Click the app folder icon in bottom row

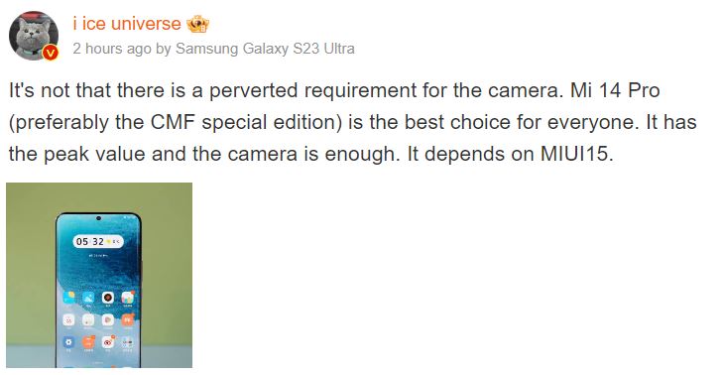(x=128, y=342)
